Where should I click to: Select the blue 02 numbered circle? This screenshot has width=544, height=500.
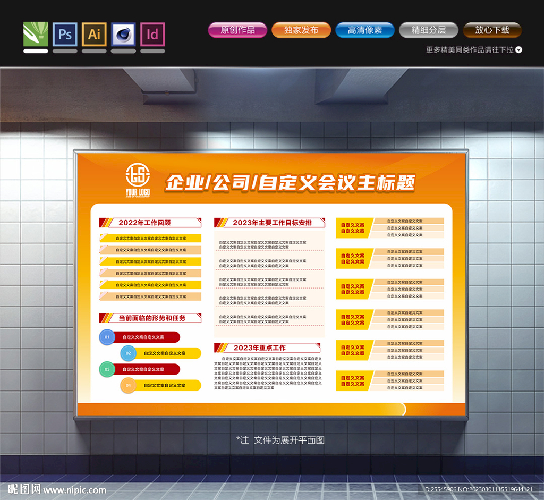pyautogui.click(x=128, y=353)
